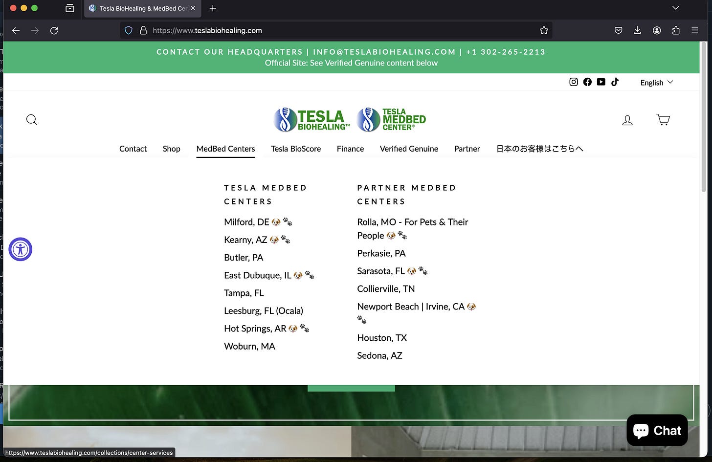Open the account login icon
The image size is (712, 462).
[627, 120]
